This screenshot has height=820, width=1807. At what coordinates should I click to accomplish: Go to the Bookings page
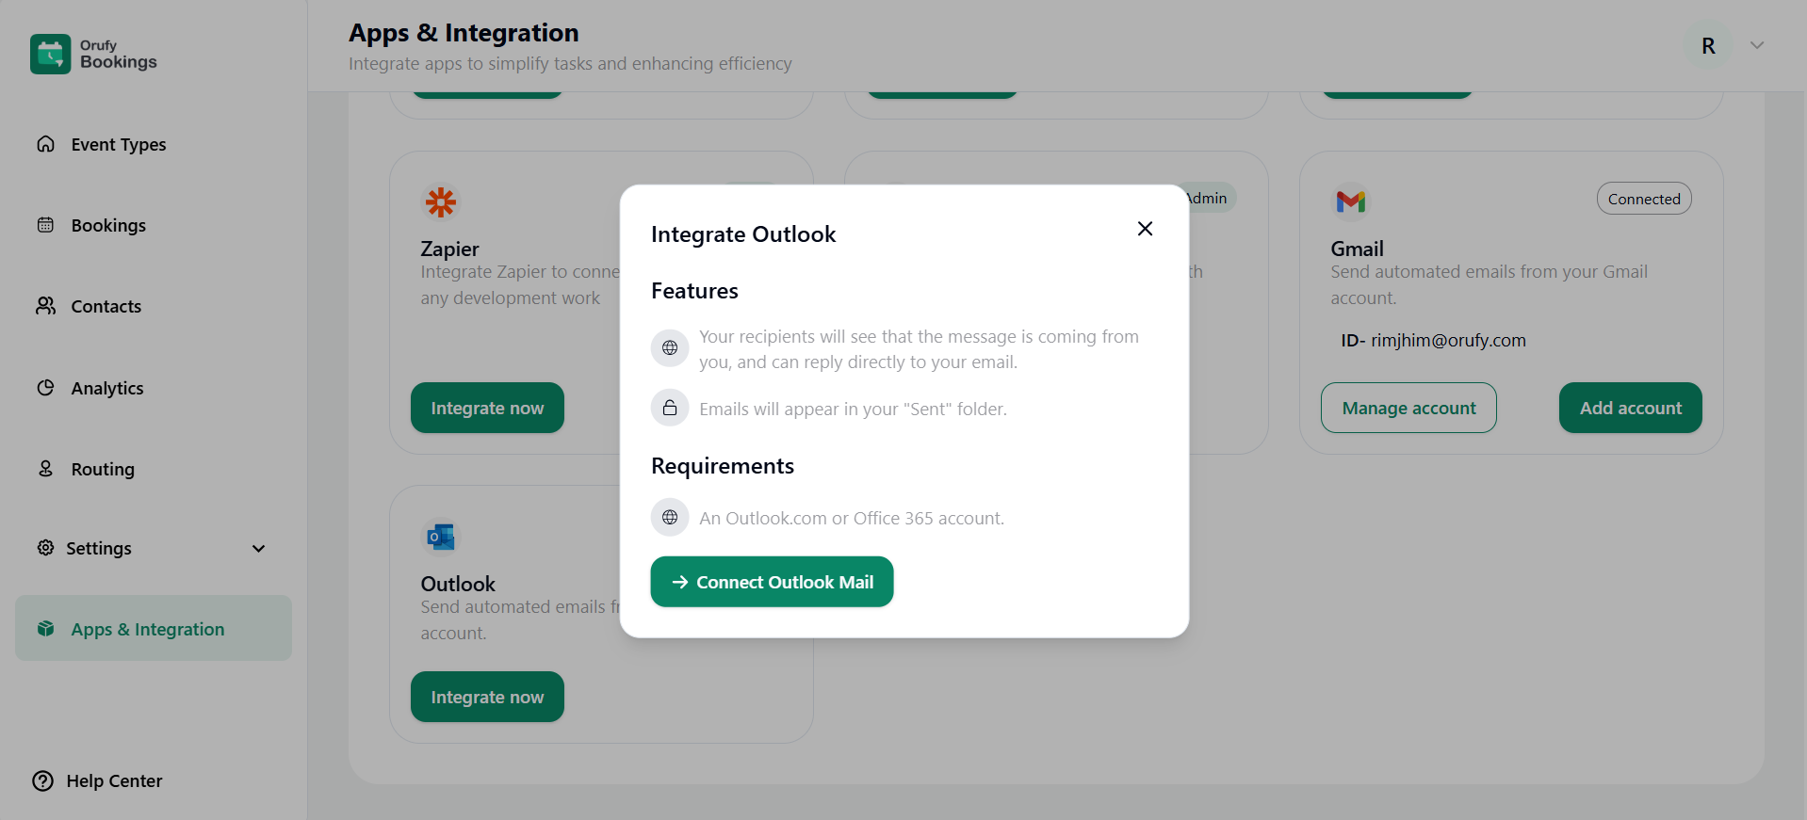[108, 225]
